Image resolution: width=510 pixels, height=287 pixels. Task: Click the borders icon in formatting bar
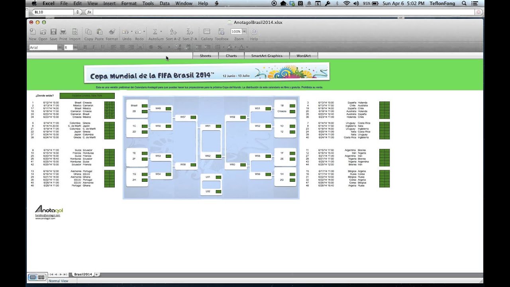218,47
